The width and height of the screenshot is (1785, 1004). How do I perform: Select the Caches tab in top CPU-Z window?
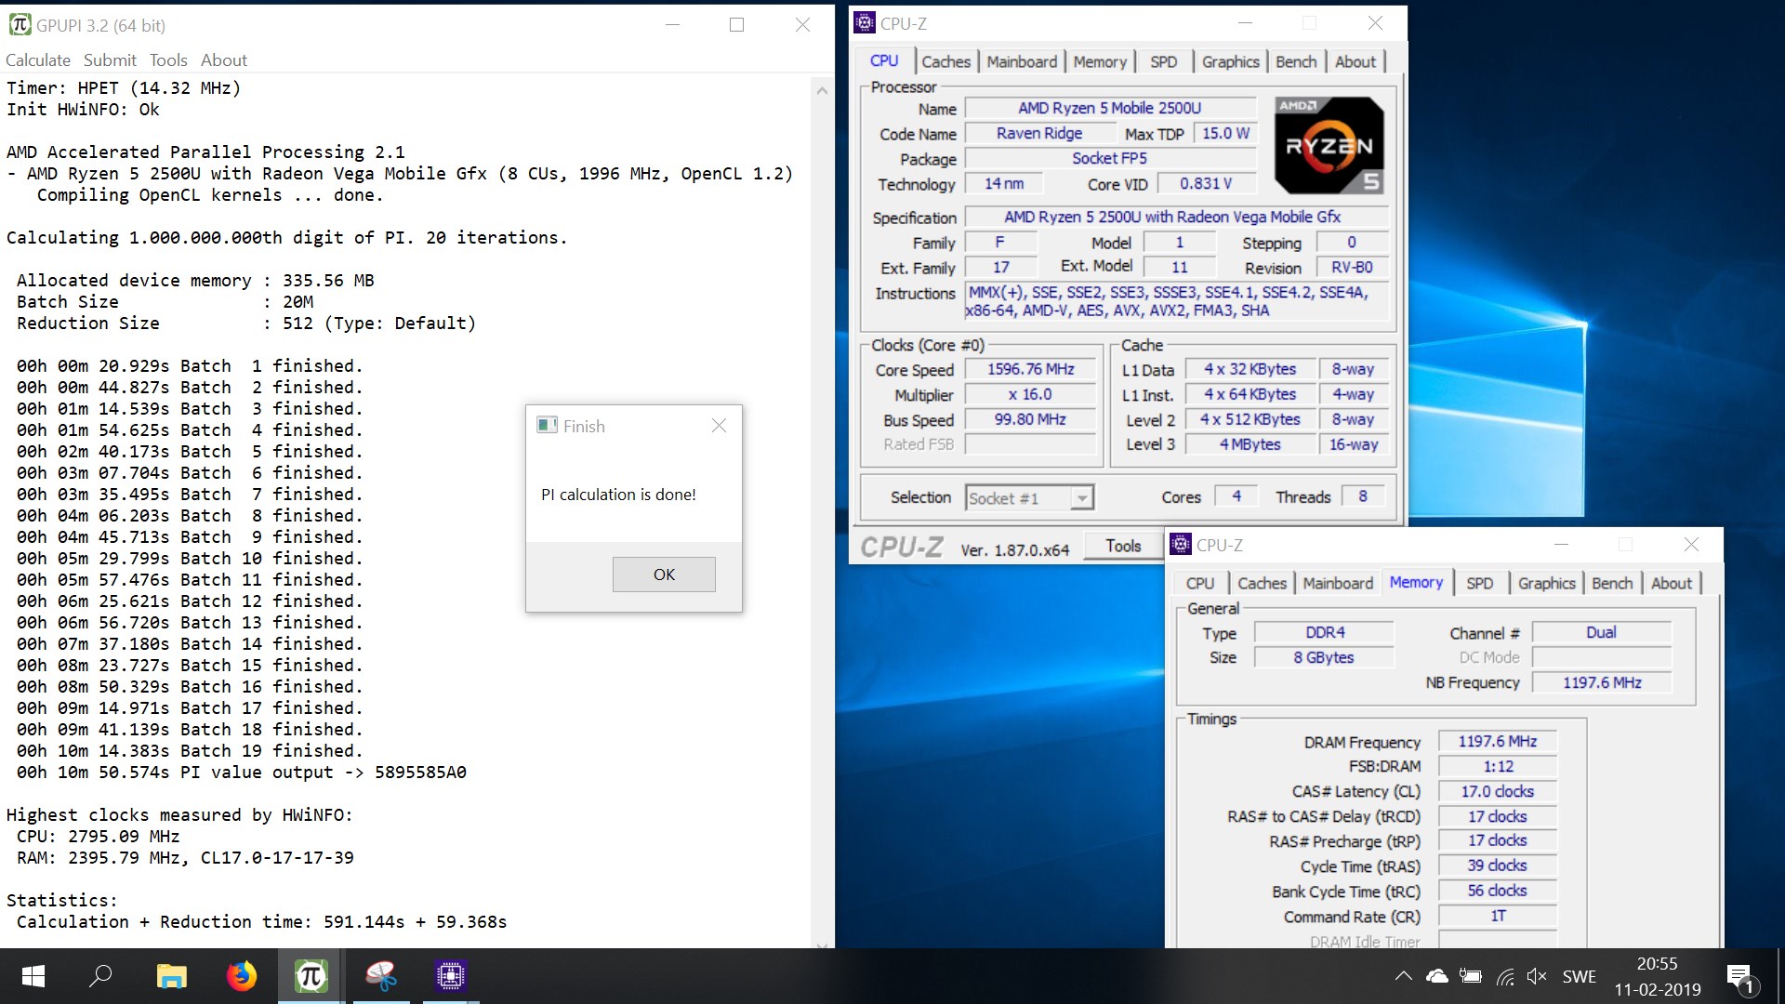tap(945, 62)
